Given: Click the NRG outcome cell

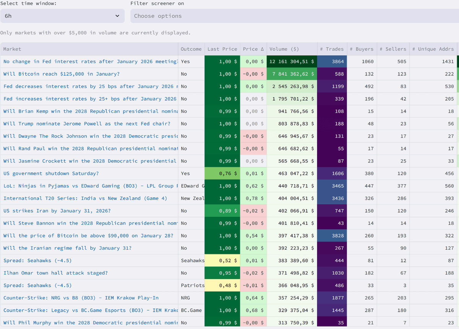Looking at the screenshot, I should [191, 298].
